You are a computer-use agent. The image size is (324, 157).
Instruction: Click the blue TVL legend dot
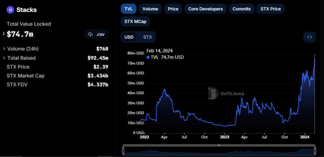(x=148, y=57)
